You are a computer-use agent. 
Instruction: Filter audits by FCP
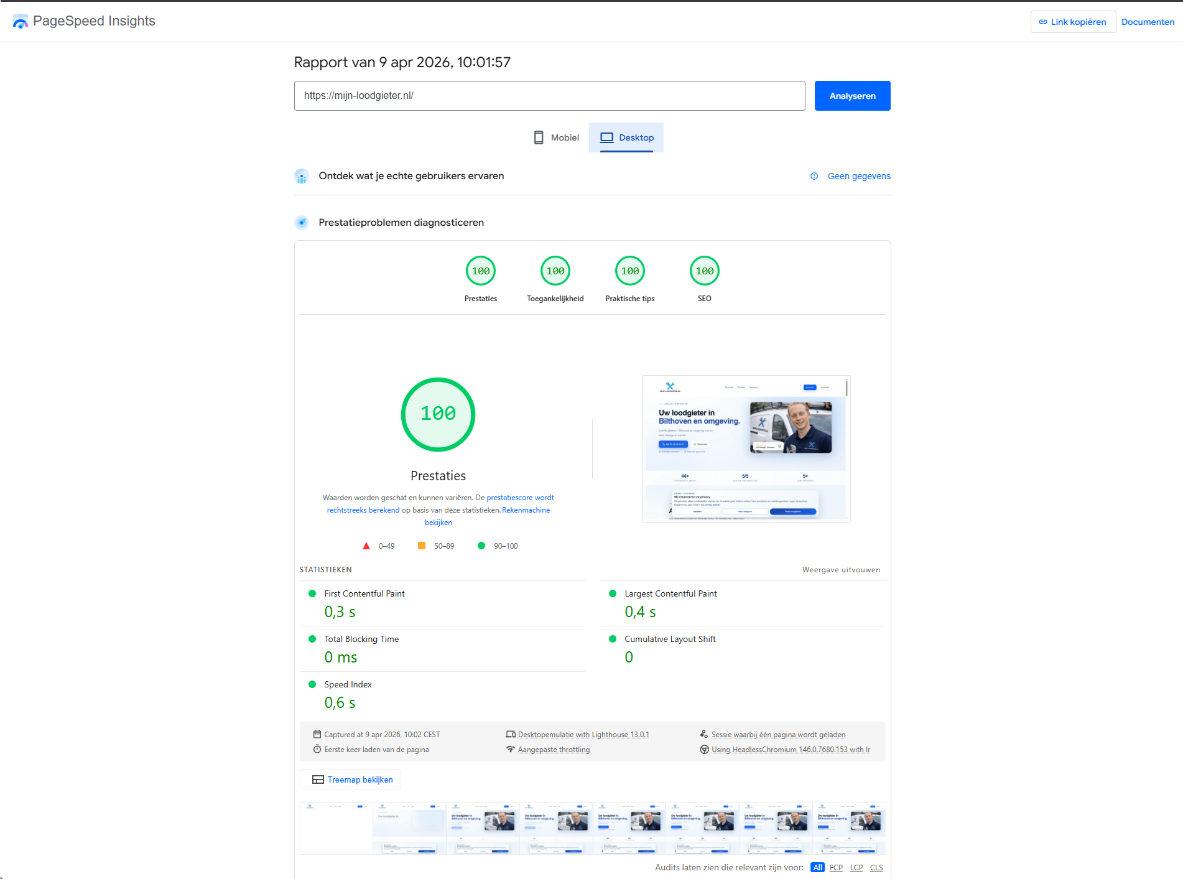tap(836, 867)
